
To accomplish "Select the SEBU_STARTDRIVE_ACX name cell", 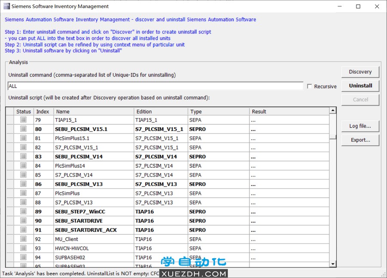I will coord(94,230).
